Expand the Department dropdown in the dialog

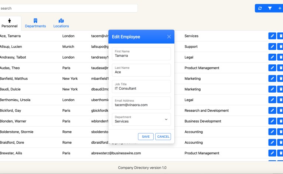click(141, 119)
